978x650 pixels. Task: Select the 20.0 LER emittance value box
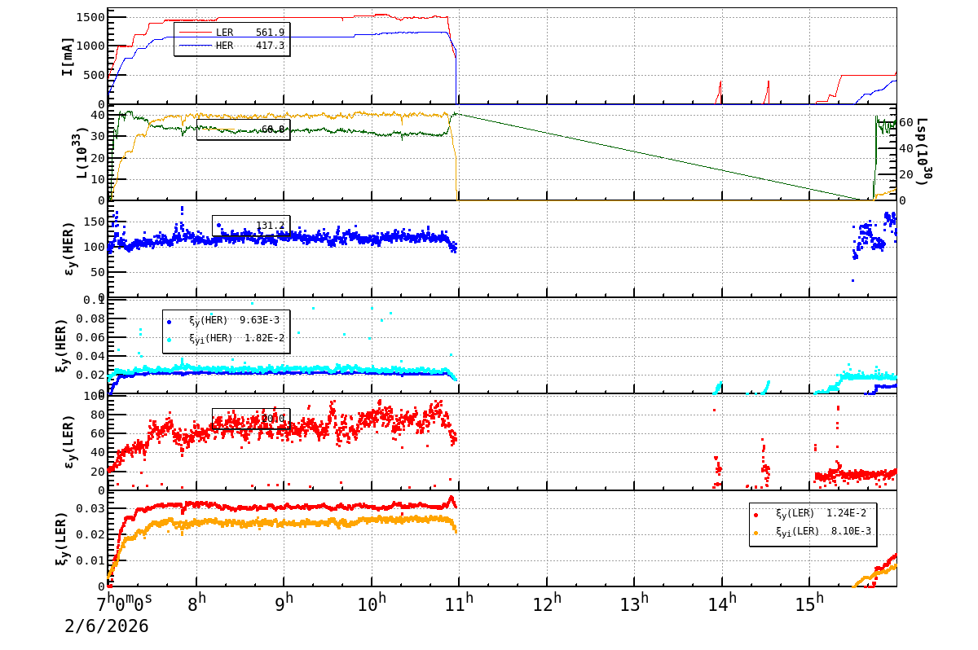[x=251, y=419]
